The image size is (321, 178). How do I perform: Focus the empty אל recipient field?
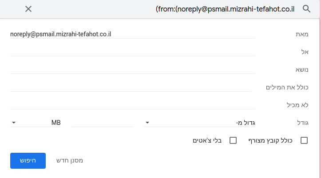click(133, 52)
